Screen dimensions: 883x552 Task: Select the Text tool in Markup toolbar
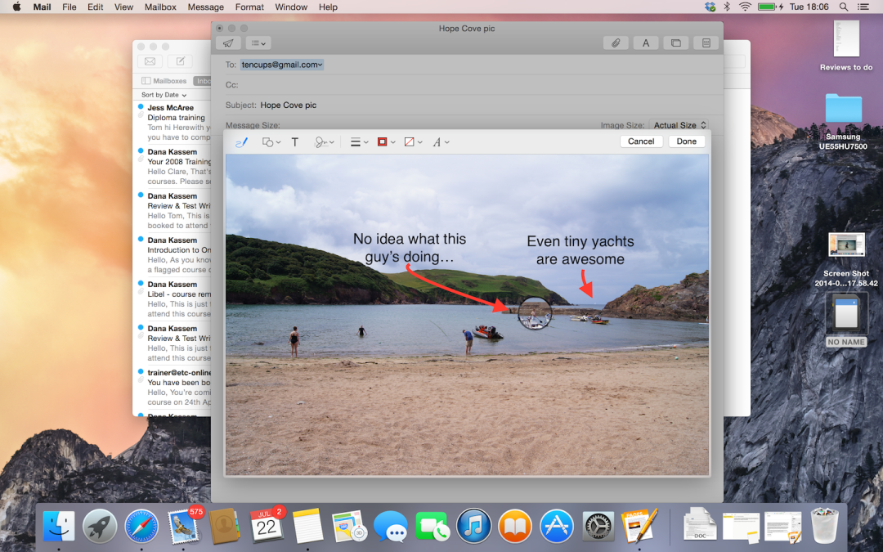point(294,142)
